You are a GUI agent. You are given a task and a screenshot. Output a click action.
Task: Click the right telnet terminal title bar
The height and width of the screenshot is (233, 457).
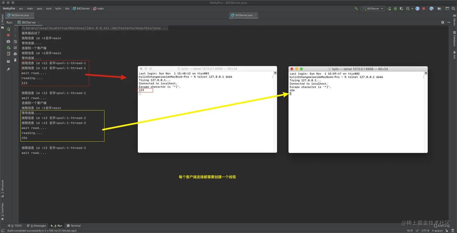click(358, 69)
